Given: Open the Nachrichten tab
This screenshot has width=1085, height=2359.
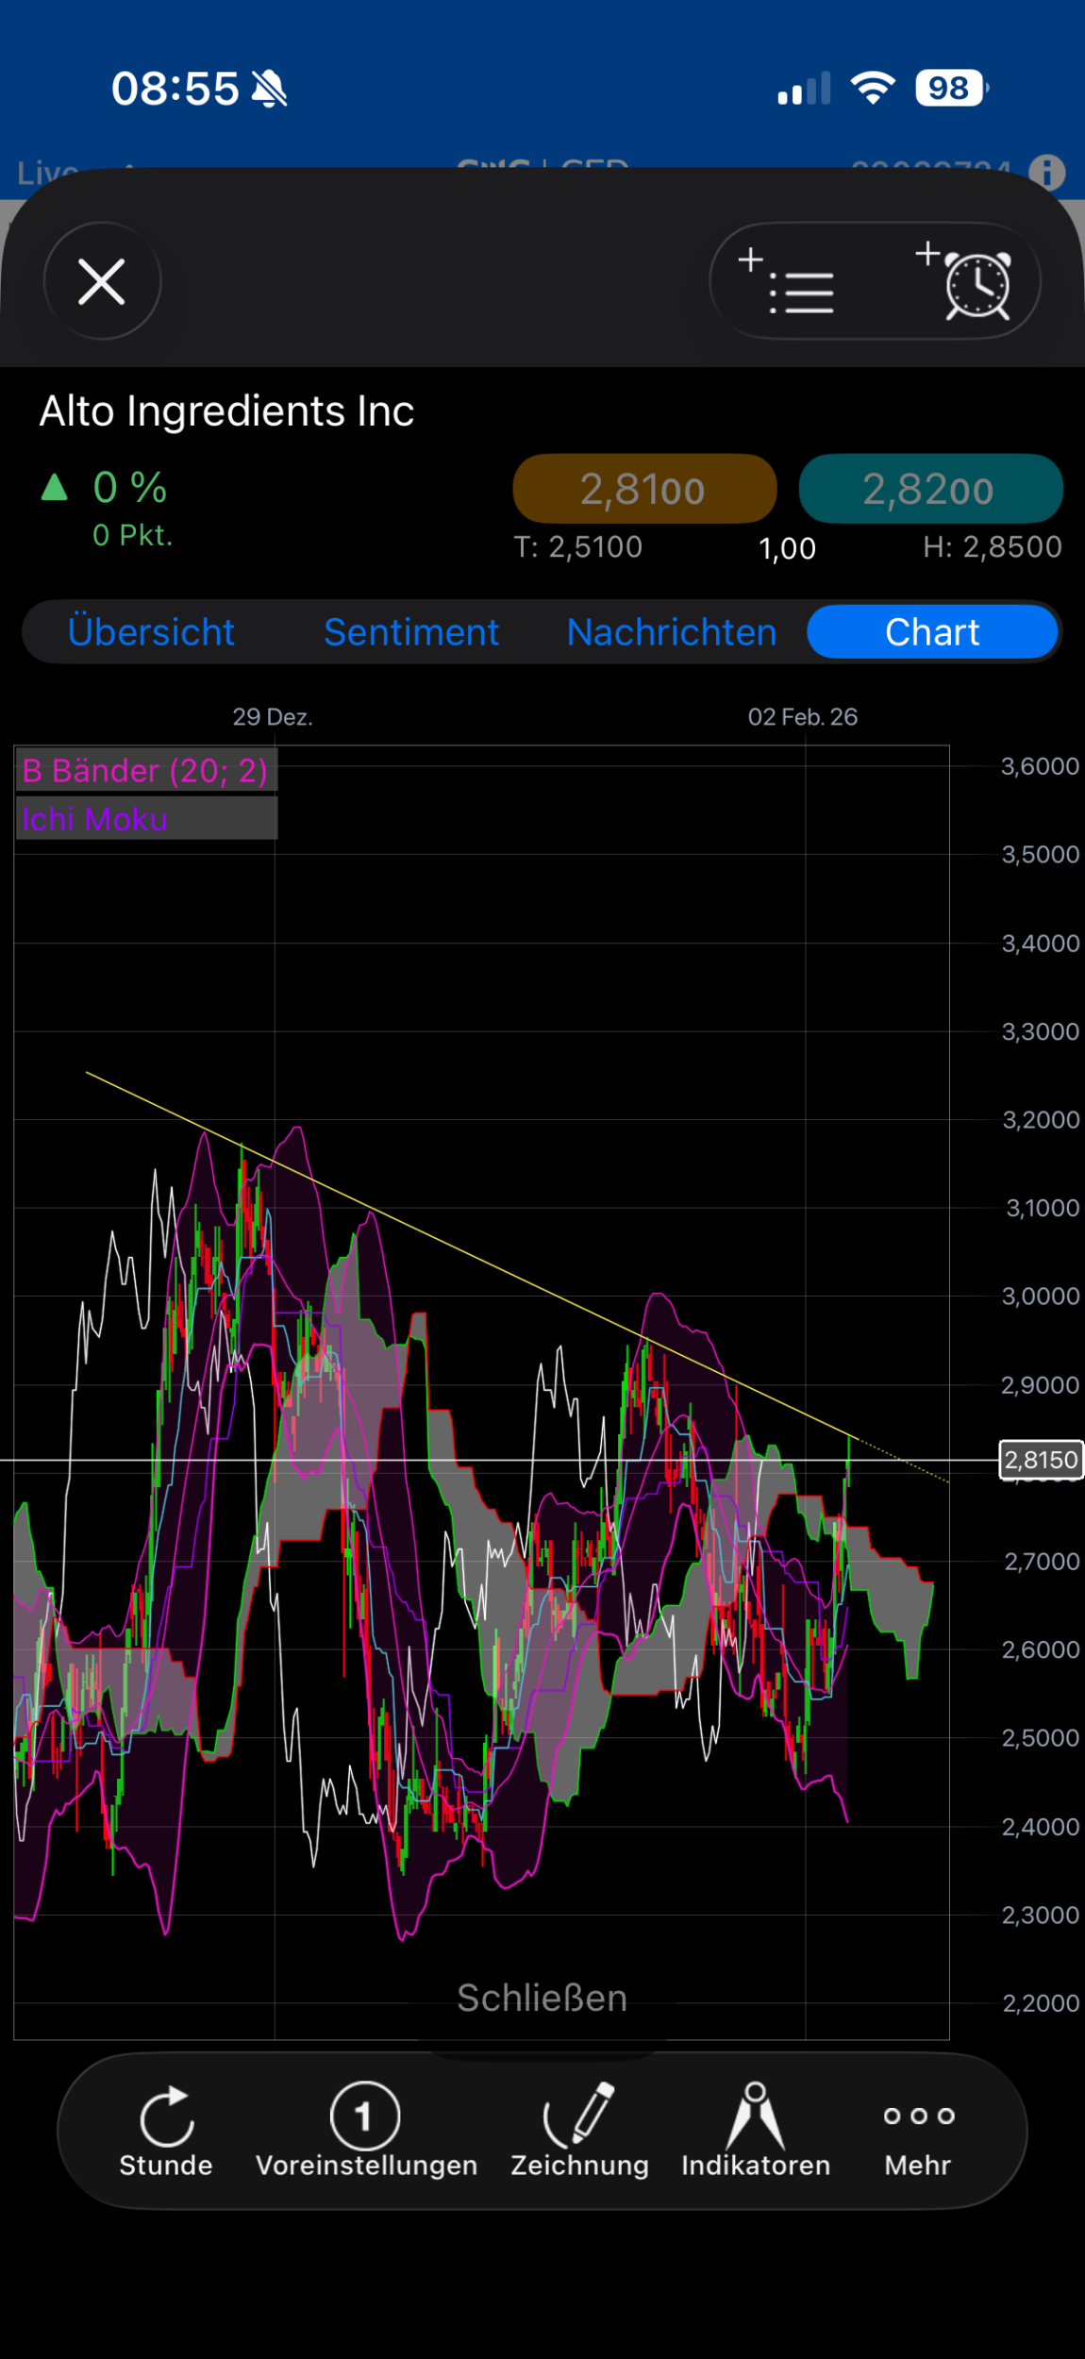Looking at the screenshot, I should [672, 632].
